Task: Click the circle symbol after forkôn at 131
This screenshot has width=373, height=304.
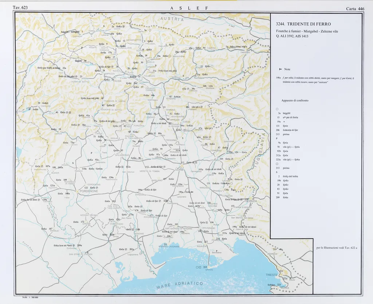Action: [x=231, y=183]
